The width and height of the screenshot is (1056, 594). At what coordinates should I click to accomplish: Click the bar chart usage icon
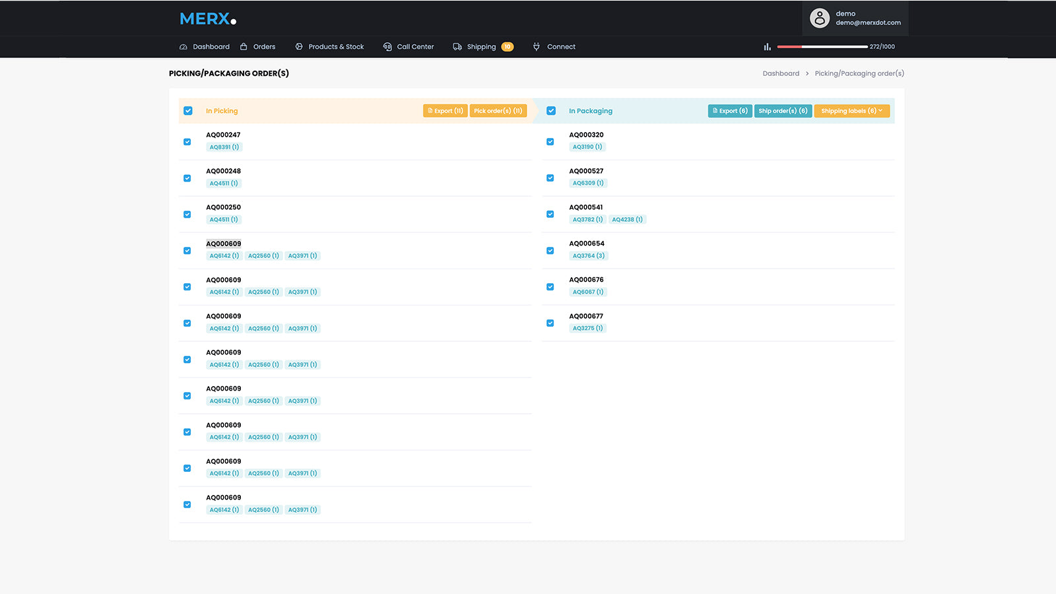click(767, 47)
